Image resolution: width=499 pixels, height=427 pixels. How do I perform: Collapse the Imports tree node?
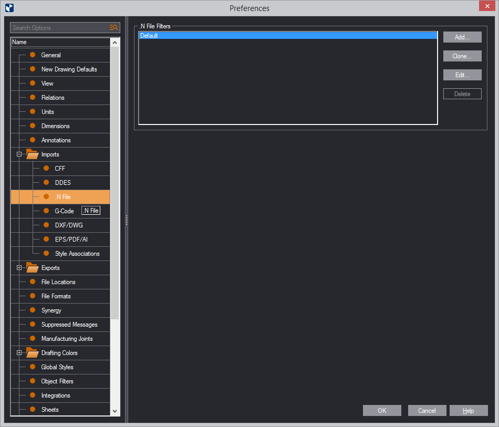coord(19,154)
